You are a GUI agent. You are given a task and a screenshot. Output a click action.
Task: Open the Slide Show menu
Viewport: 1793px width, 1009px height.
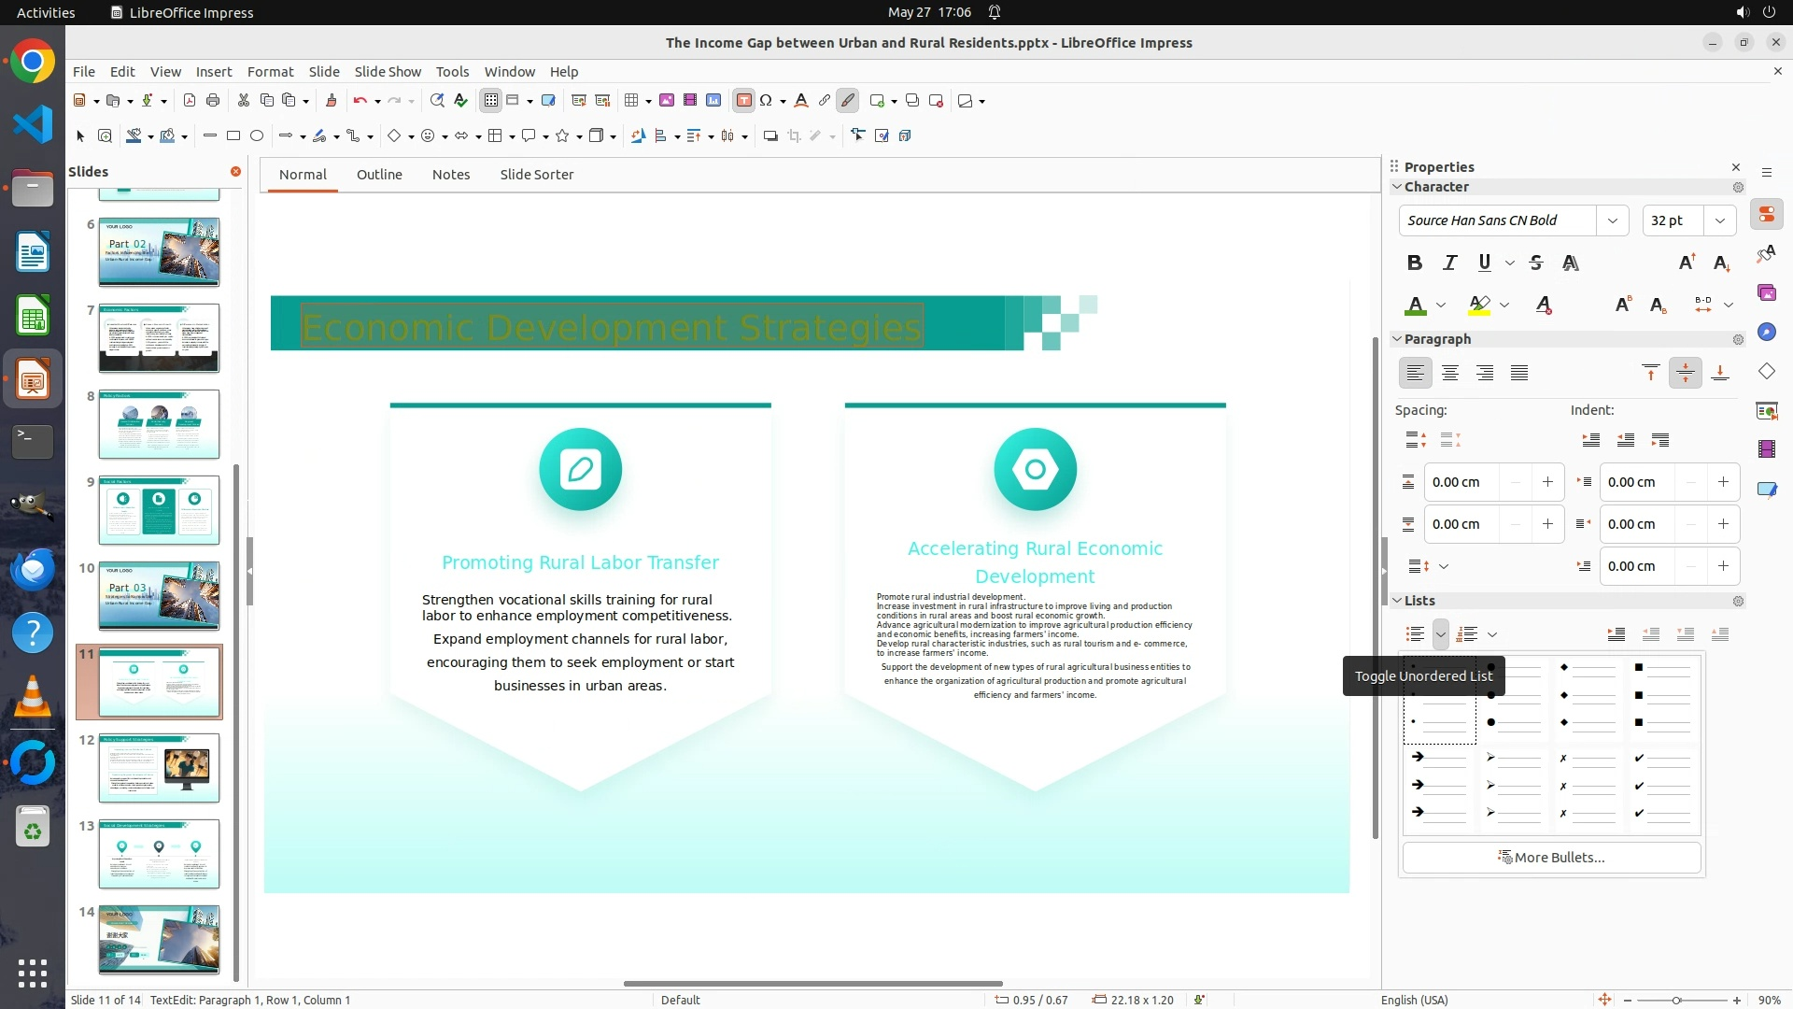tap(388, 72)
